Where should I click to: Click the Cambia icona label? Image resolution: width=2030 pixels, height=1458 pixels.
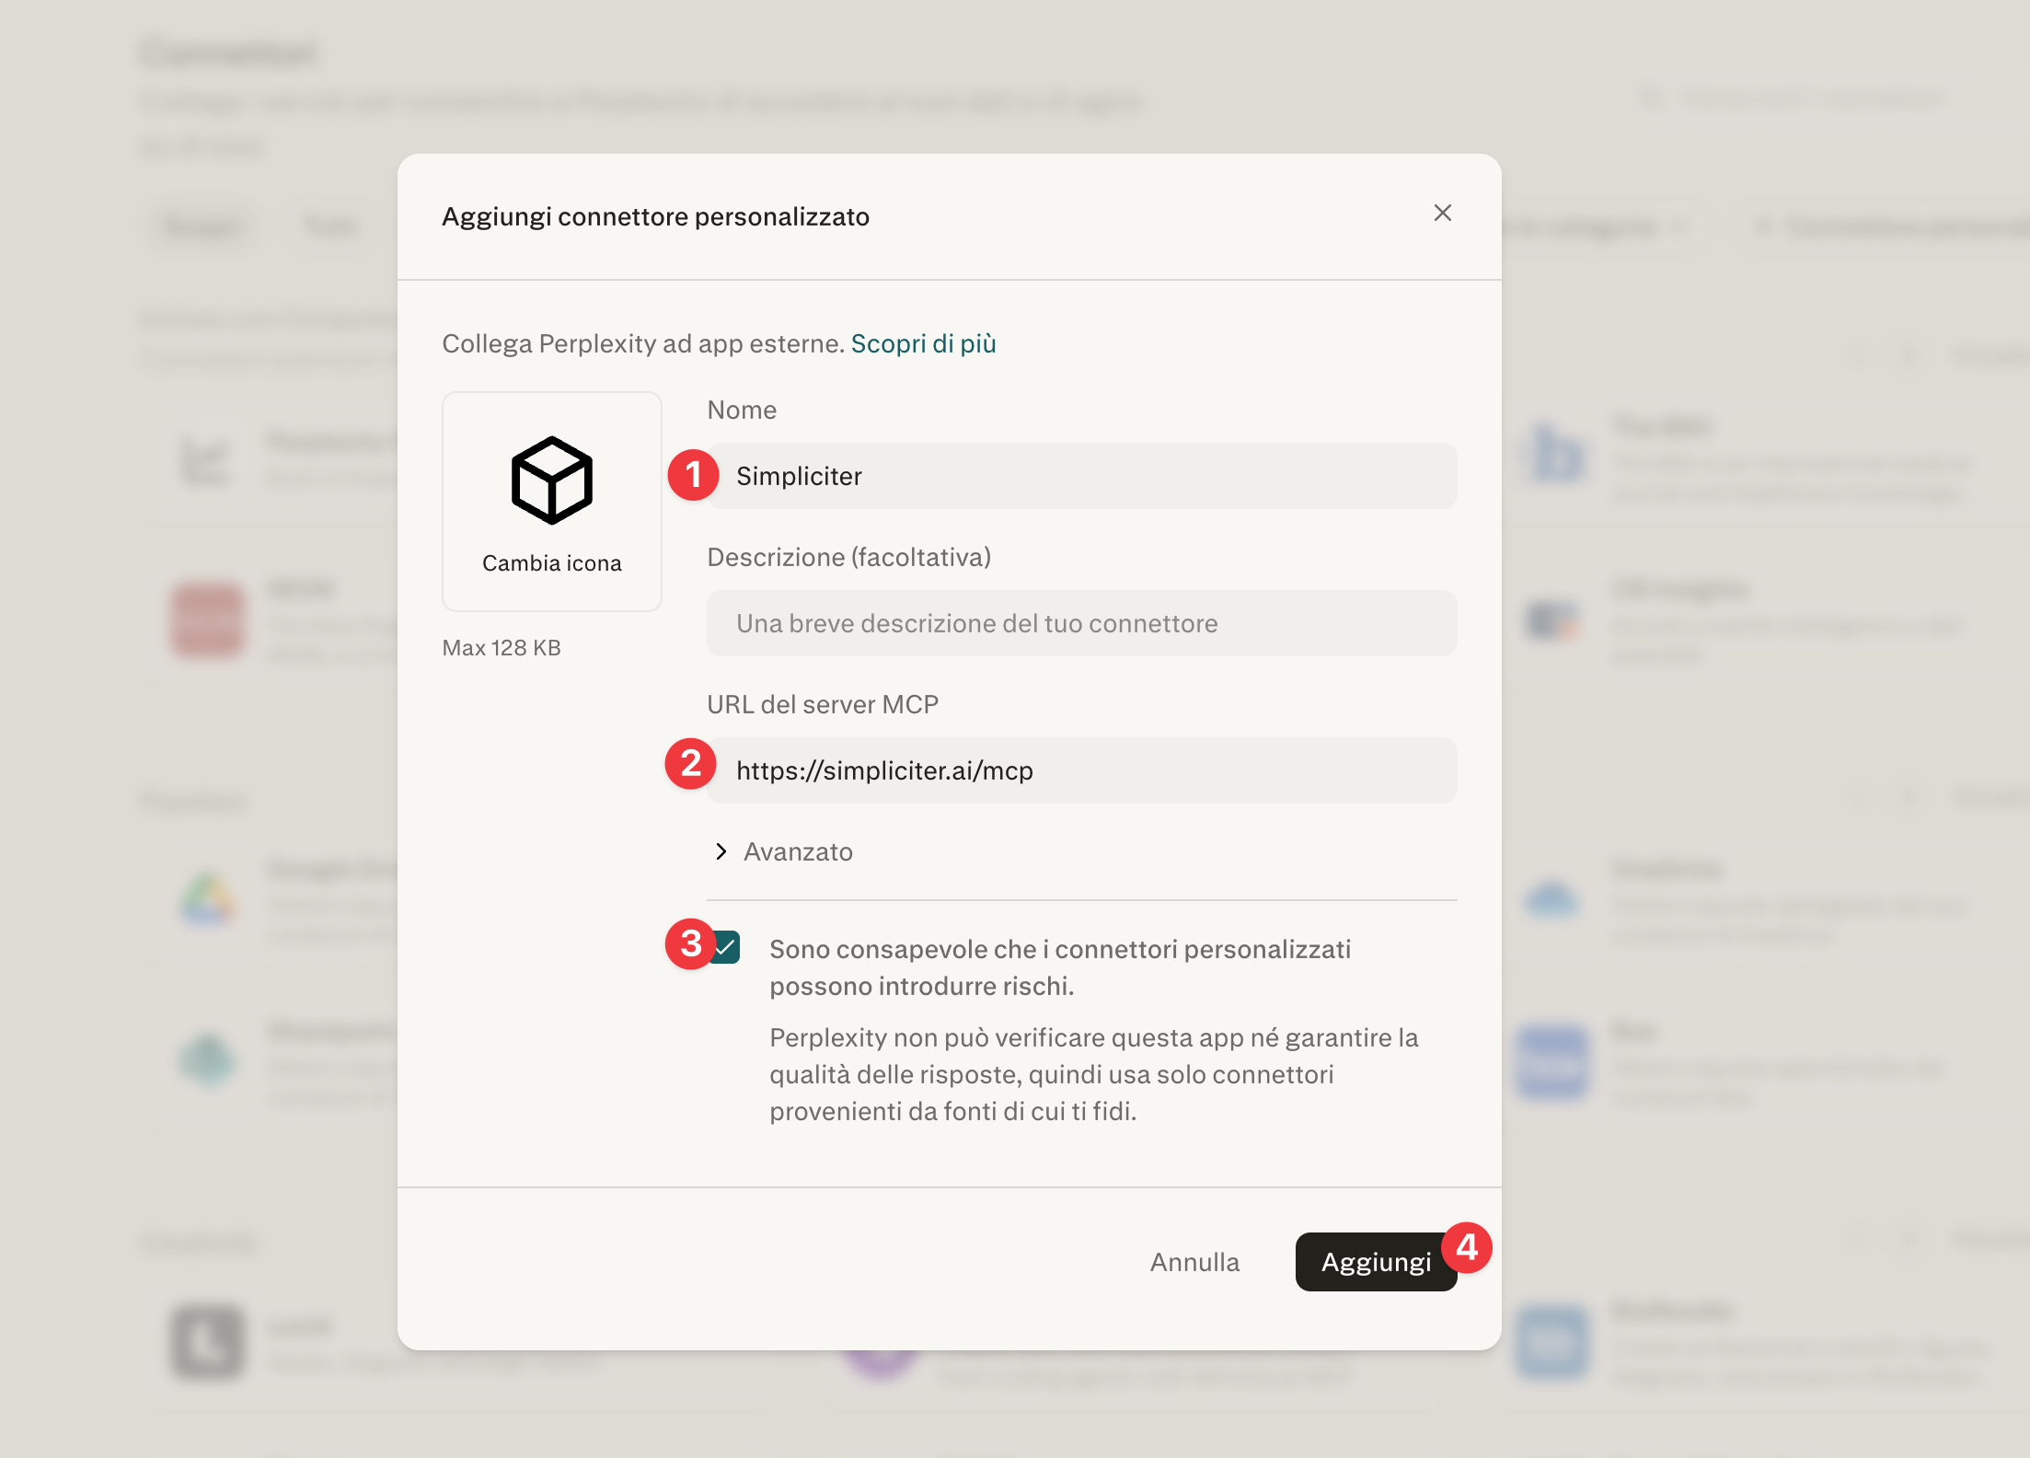click(x=552, y=563)
